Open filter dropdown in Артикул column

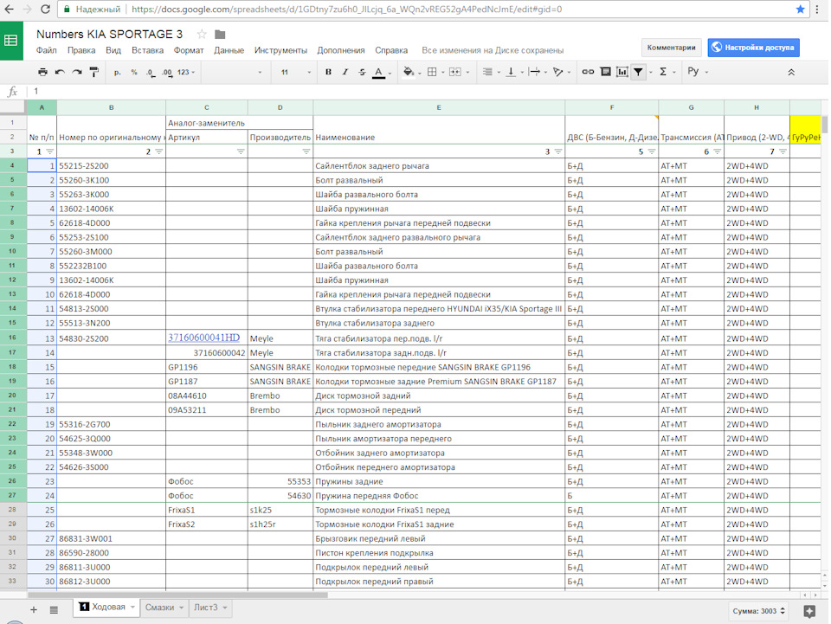pos(241,151)
